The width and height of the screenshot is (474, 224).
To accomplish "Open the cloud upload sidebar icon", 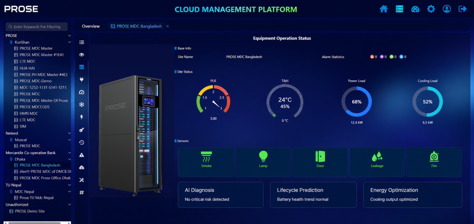I will pos(82,167).
